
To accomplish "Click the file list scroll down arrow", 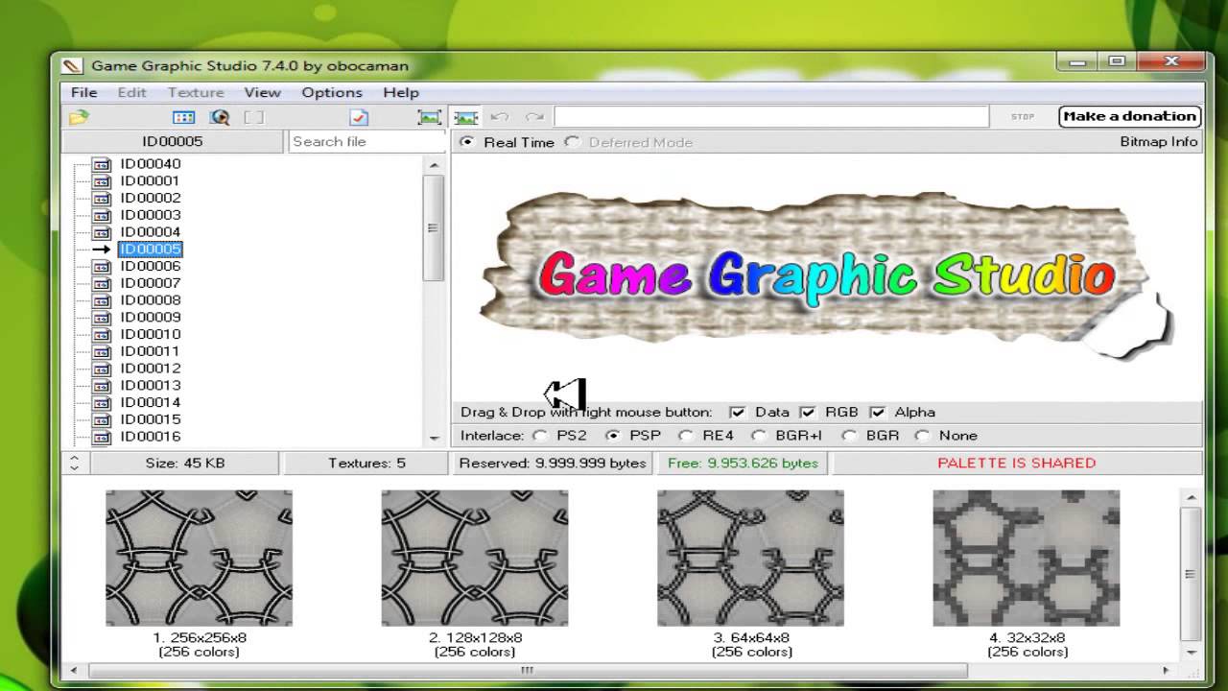I will [x=434, y=438].
